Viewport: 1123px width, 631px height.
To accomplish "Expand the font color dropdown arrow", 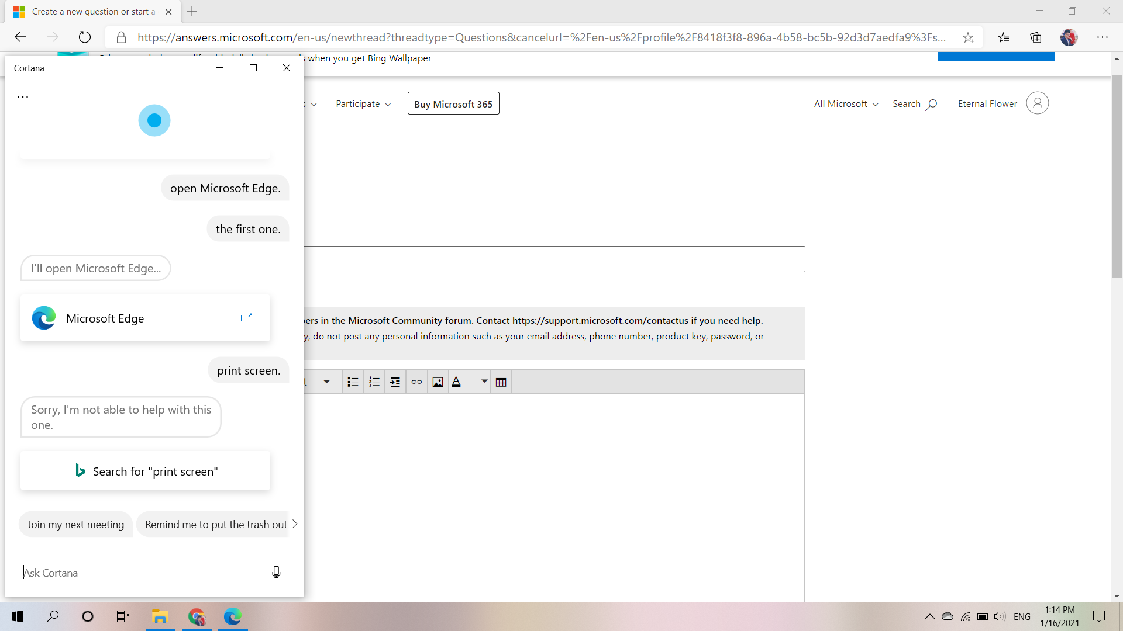I will pos(484,382).
